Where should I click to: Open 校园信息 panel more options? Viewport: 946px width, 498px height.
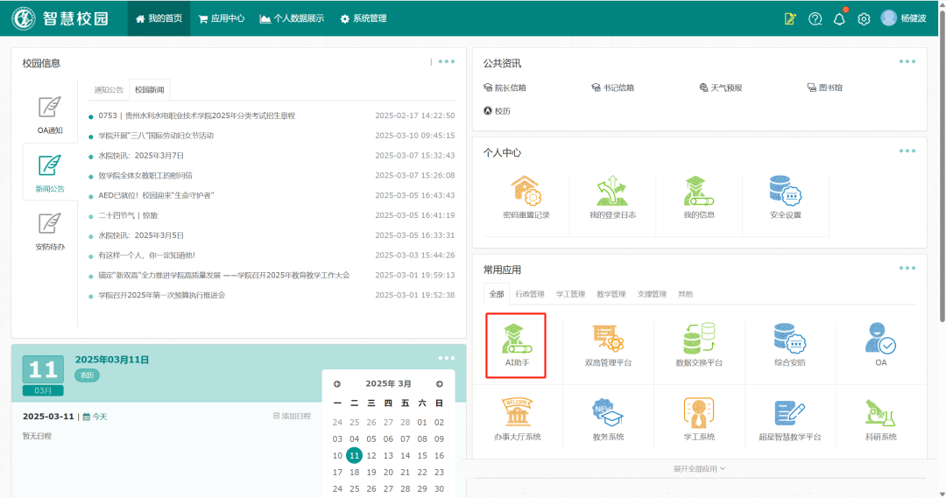click(447, 61)
